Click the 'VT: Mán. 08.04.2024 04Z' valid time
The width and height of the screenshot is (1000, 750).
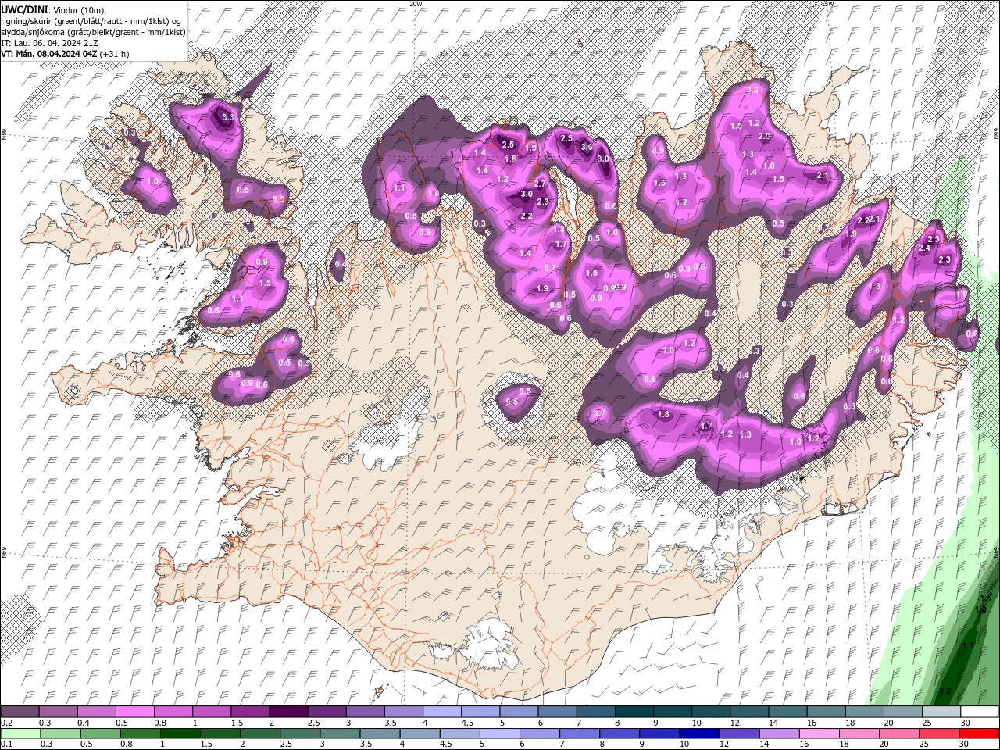tap(48, 54)
